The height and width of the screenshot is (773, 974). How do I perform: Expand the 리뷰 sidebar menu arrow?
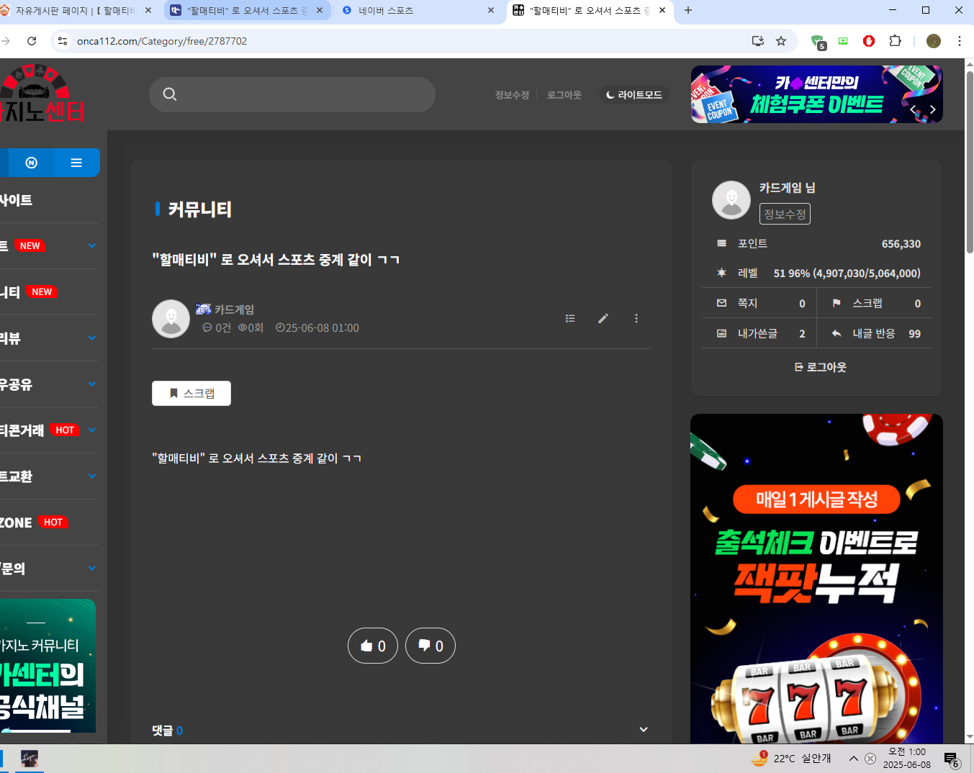(x=92, y=338)
